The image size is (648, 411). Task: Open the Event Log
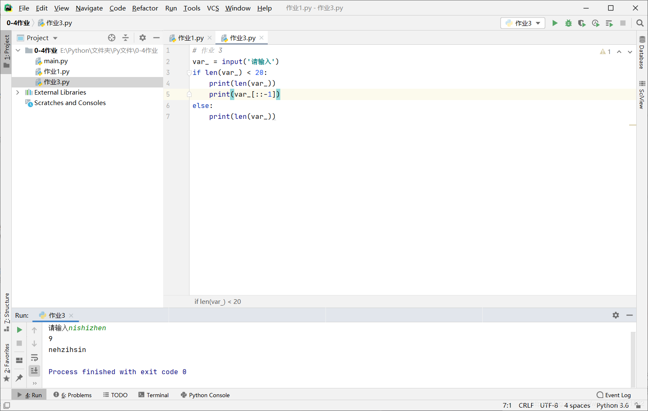tap(614, 395)
